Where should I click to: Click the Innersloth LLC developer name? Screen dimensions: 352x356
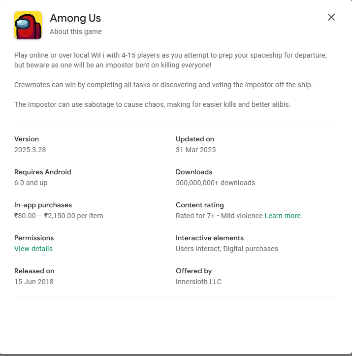click(x=198, y=282)
